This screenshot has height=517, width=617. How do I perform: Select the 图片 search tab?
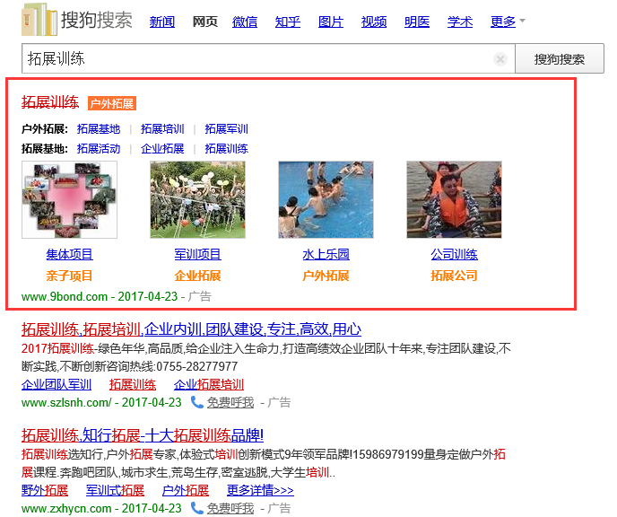[331, 22]
